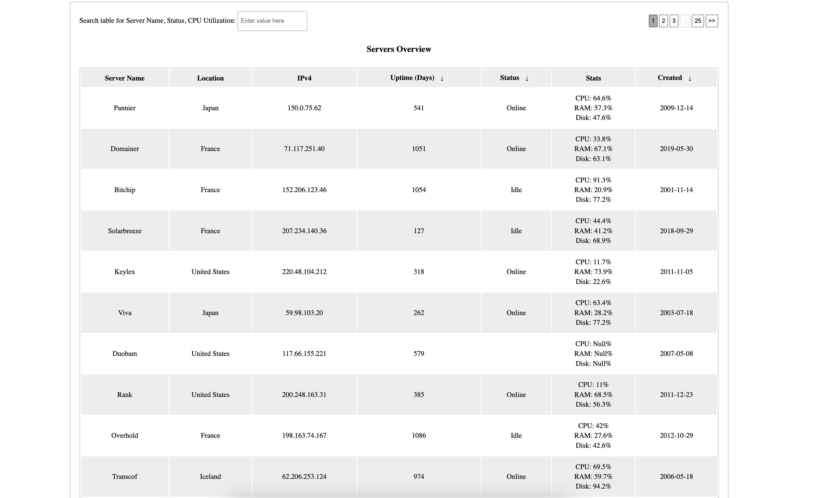
Task: Navigate to page 3 of results
Action: pyautogui.click(x=674, y=21)
